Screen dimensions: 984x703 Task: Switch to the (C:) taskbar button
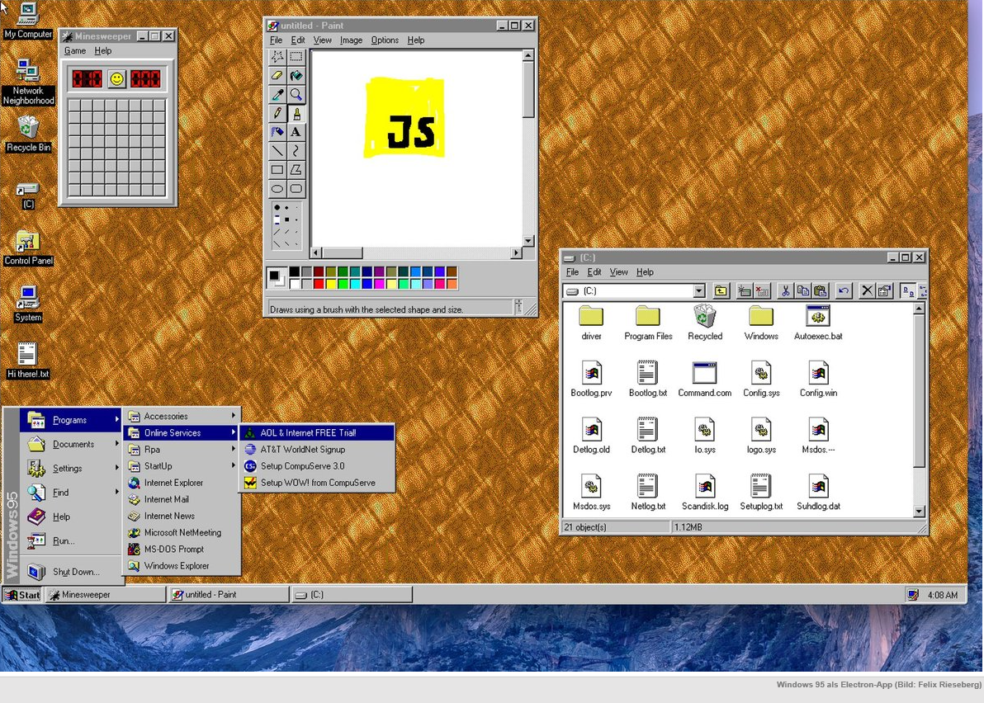352,595
